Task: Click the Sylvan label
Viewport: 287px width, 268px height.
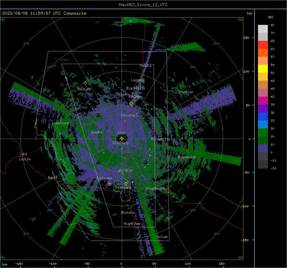Action: pos(122,94)
